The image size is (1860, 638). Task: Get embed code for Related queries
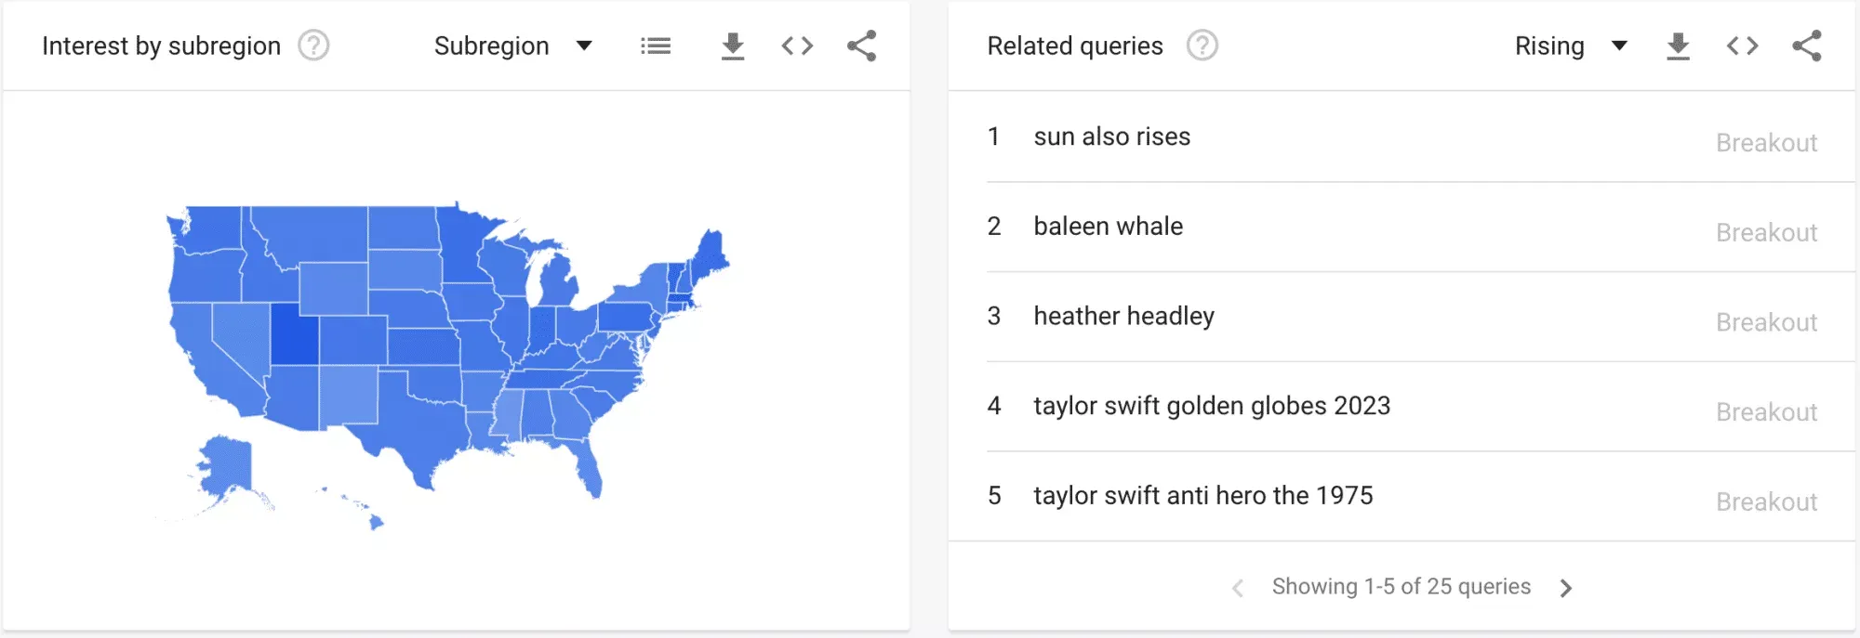1742,46
